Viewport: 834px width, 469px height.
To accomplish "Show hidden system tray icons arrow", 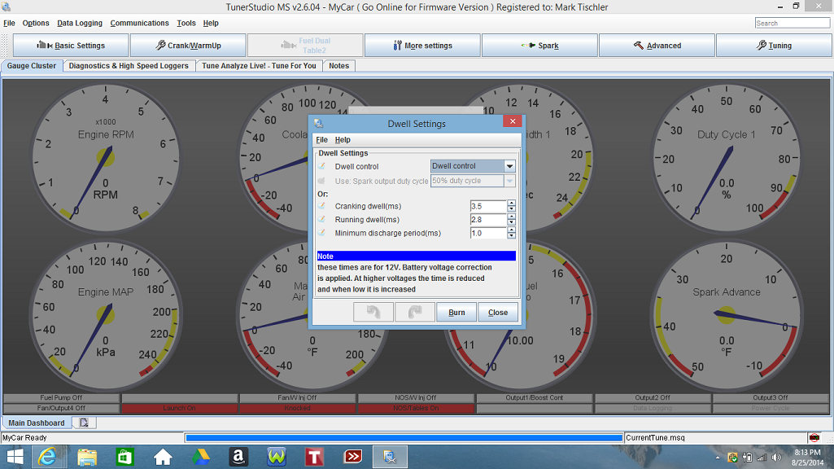I will [x=718, y=458].
